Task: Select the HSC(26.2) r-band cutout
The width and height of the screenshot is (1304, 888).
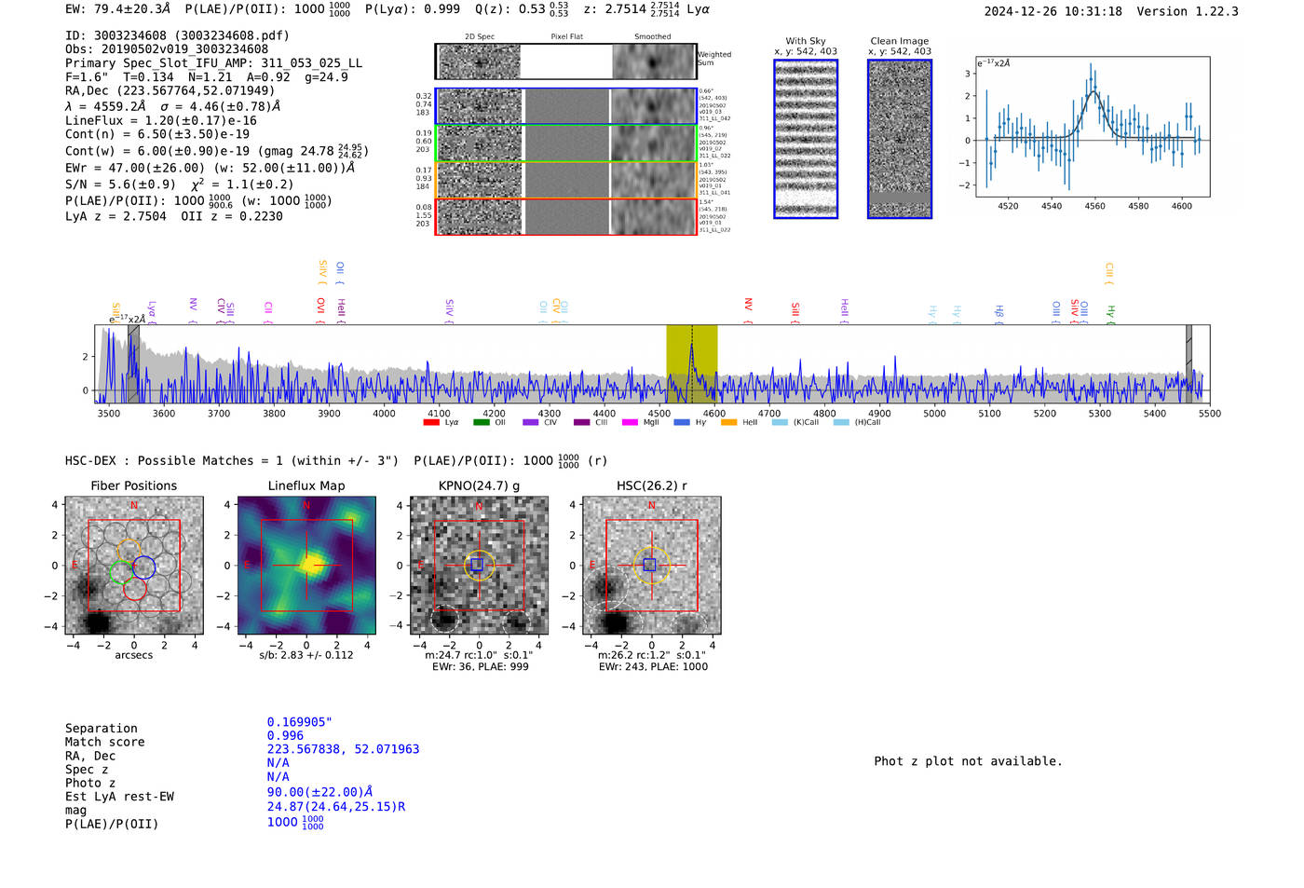Action: pos(652,566)
